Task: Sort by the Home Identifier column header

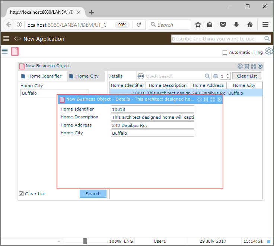Action: (128, 85)
